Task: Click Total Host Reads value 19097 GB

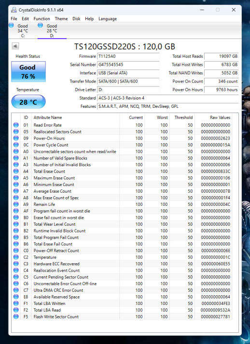Action: pyautogui.click(x=222, y=57)
